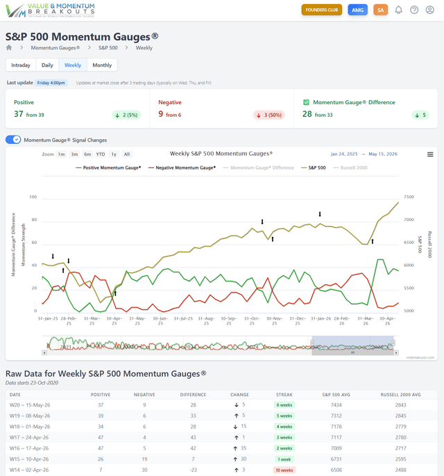
Task: Select row W18 ~ 01-May-26
Action: [x=221, y=427]
